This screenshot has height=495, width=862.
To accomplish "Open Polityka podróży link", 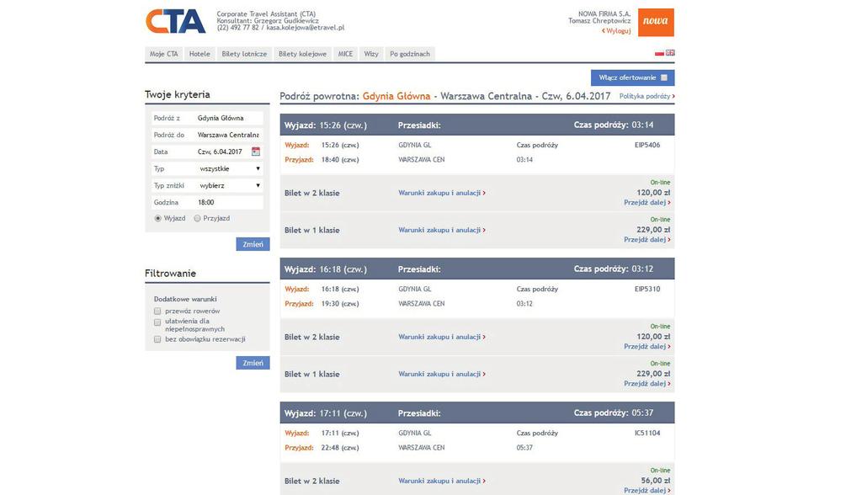I will (x=646, y=96).
